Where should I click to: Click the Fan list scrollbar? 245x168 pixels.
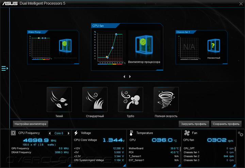tap(235, 149)
